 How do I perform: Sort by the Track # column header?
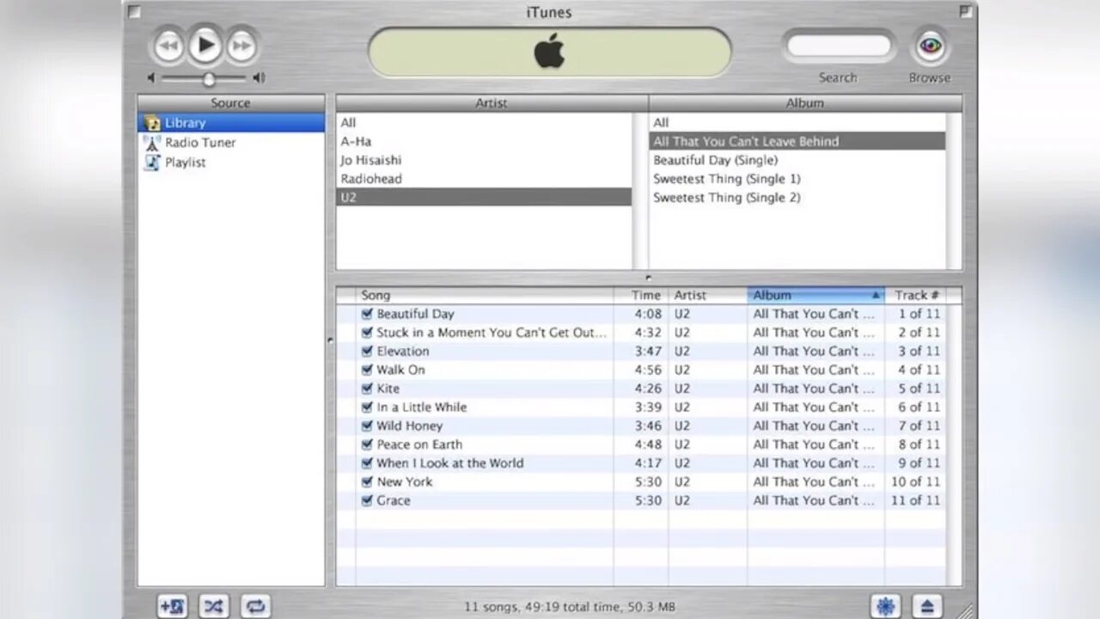[x=915, y=295]
